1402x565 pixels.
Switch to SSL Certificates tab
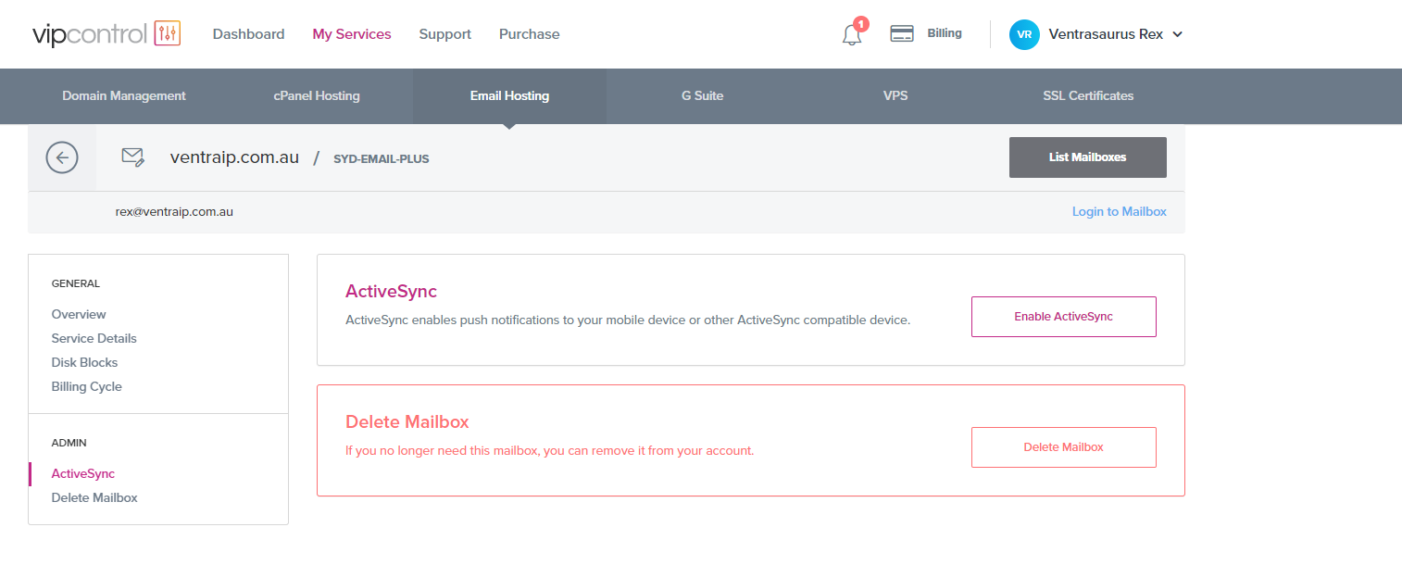coord(1088,95)
